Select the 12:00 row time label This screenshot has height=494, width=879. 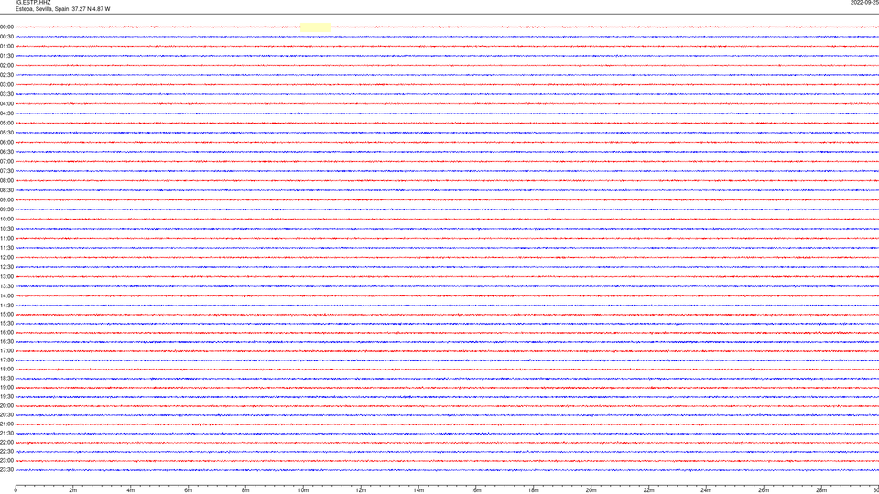click(x=6, y=258)
